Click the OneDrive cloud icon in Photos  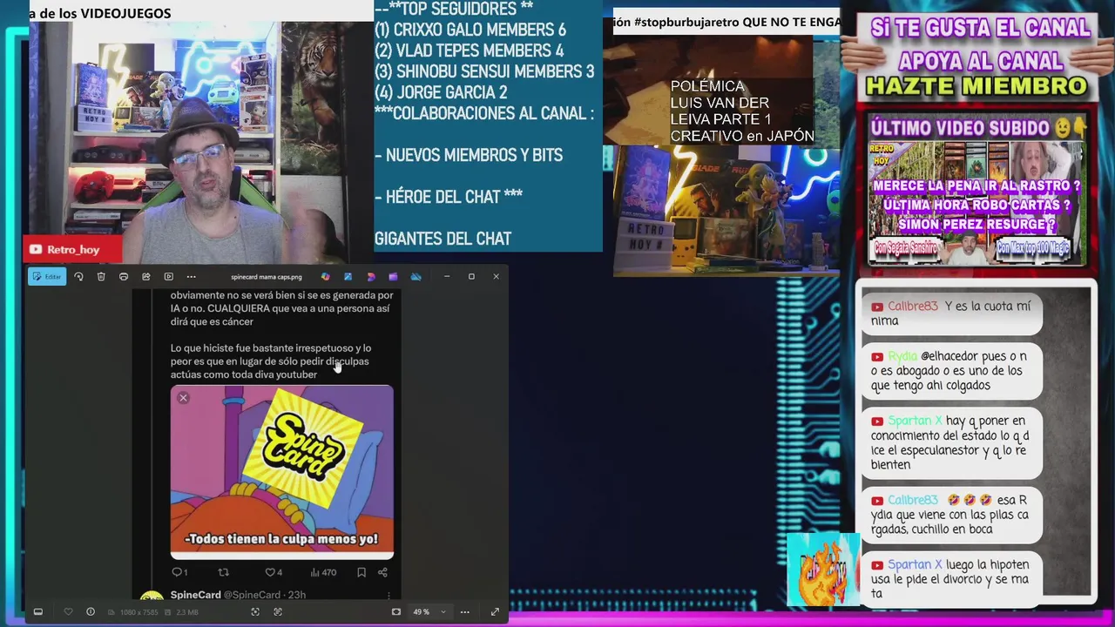pos(416,277)
